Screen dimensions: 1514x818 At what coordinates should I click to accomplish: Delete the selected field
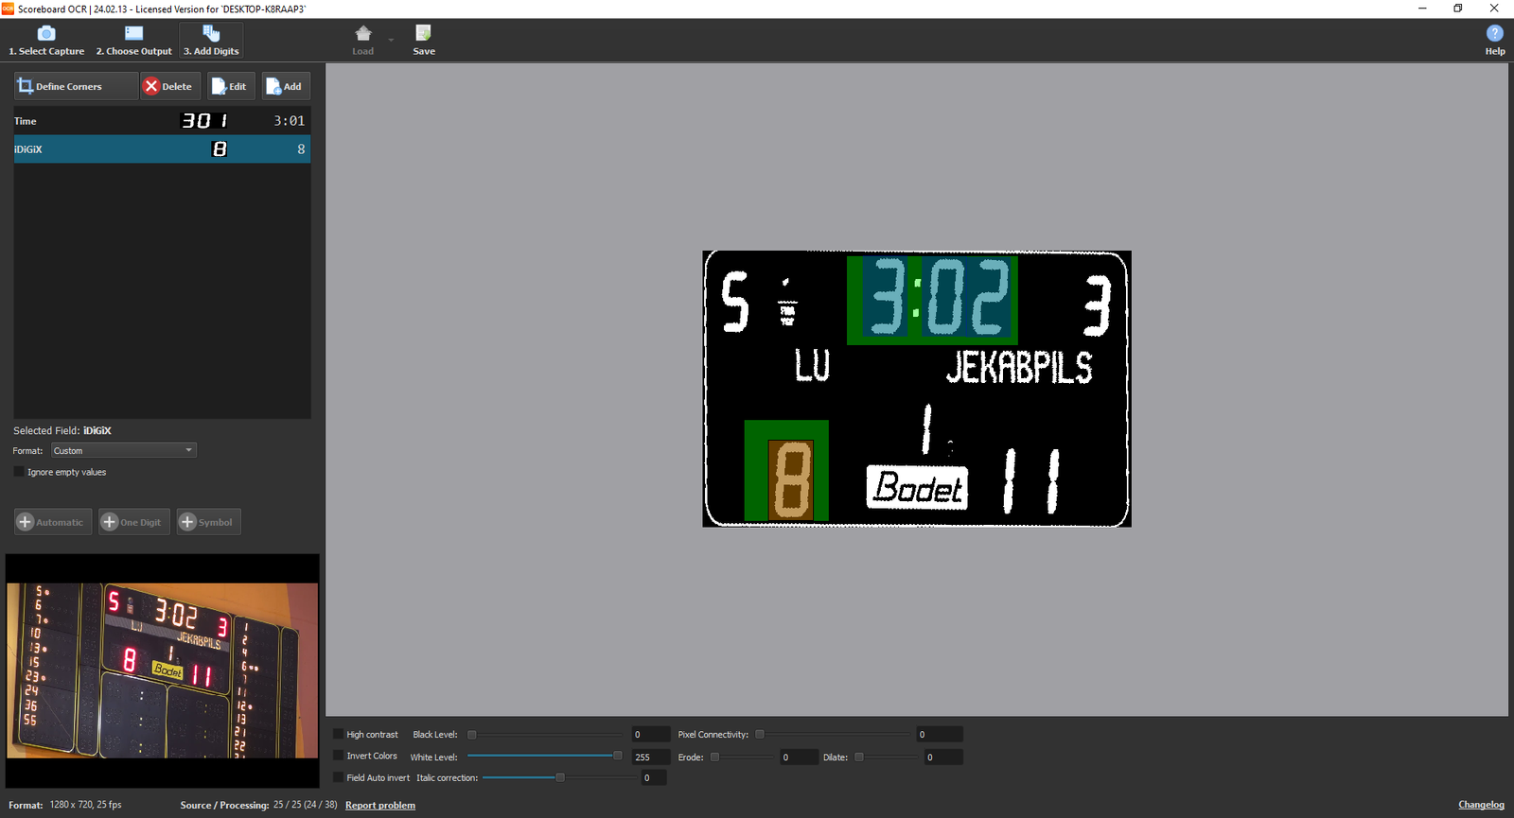(x=170, y=86)
